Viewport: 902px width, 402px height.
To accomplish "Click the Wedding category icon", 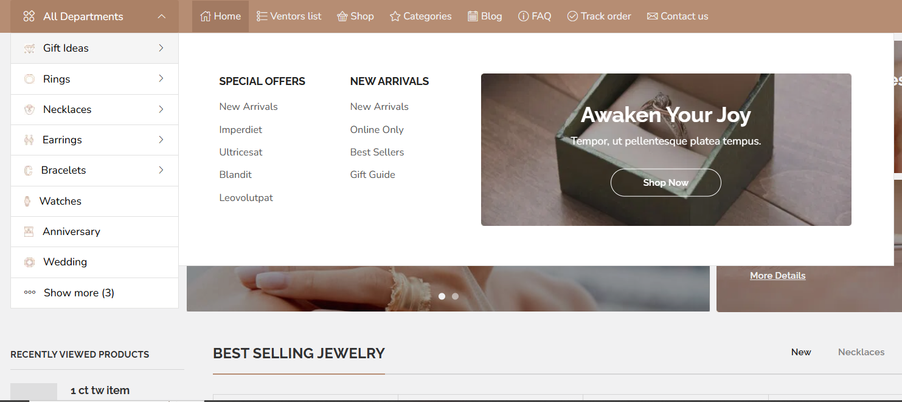I will [x=29, y=262].
